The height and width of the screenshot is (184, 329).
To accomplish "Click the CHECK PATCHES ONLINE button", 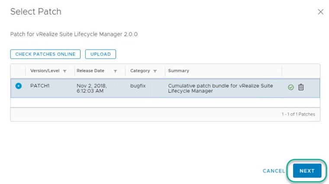I will [x=45, y=54].
